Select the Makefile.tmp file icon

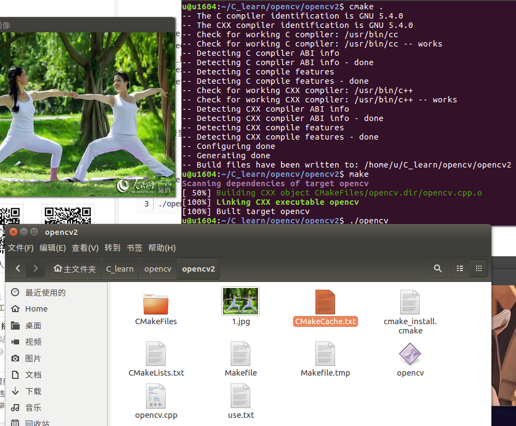tap(325, 354)
